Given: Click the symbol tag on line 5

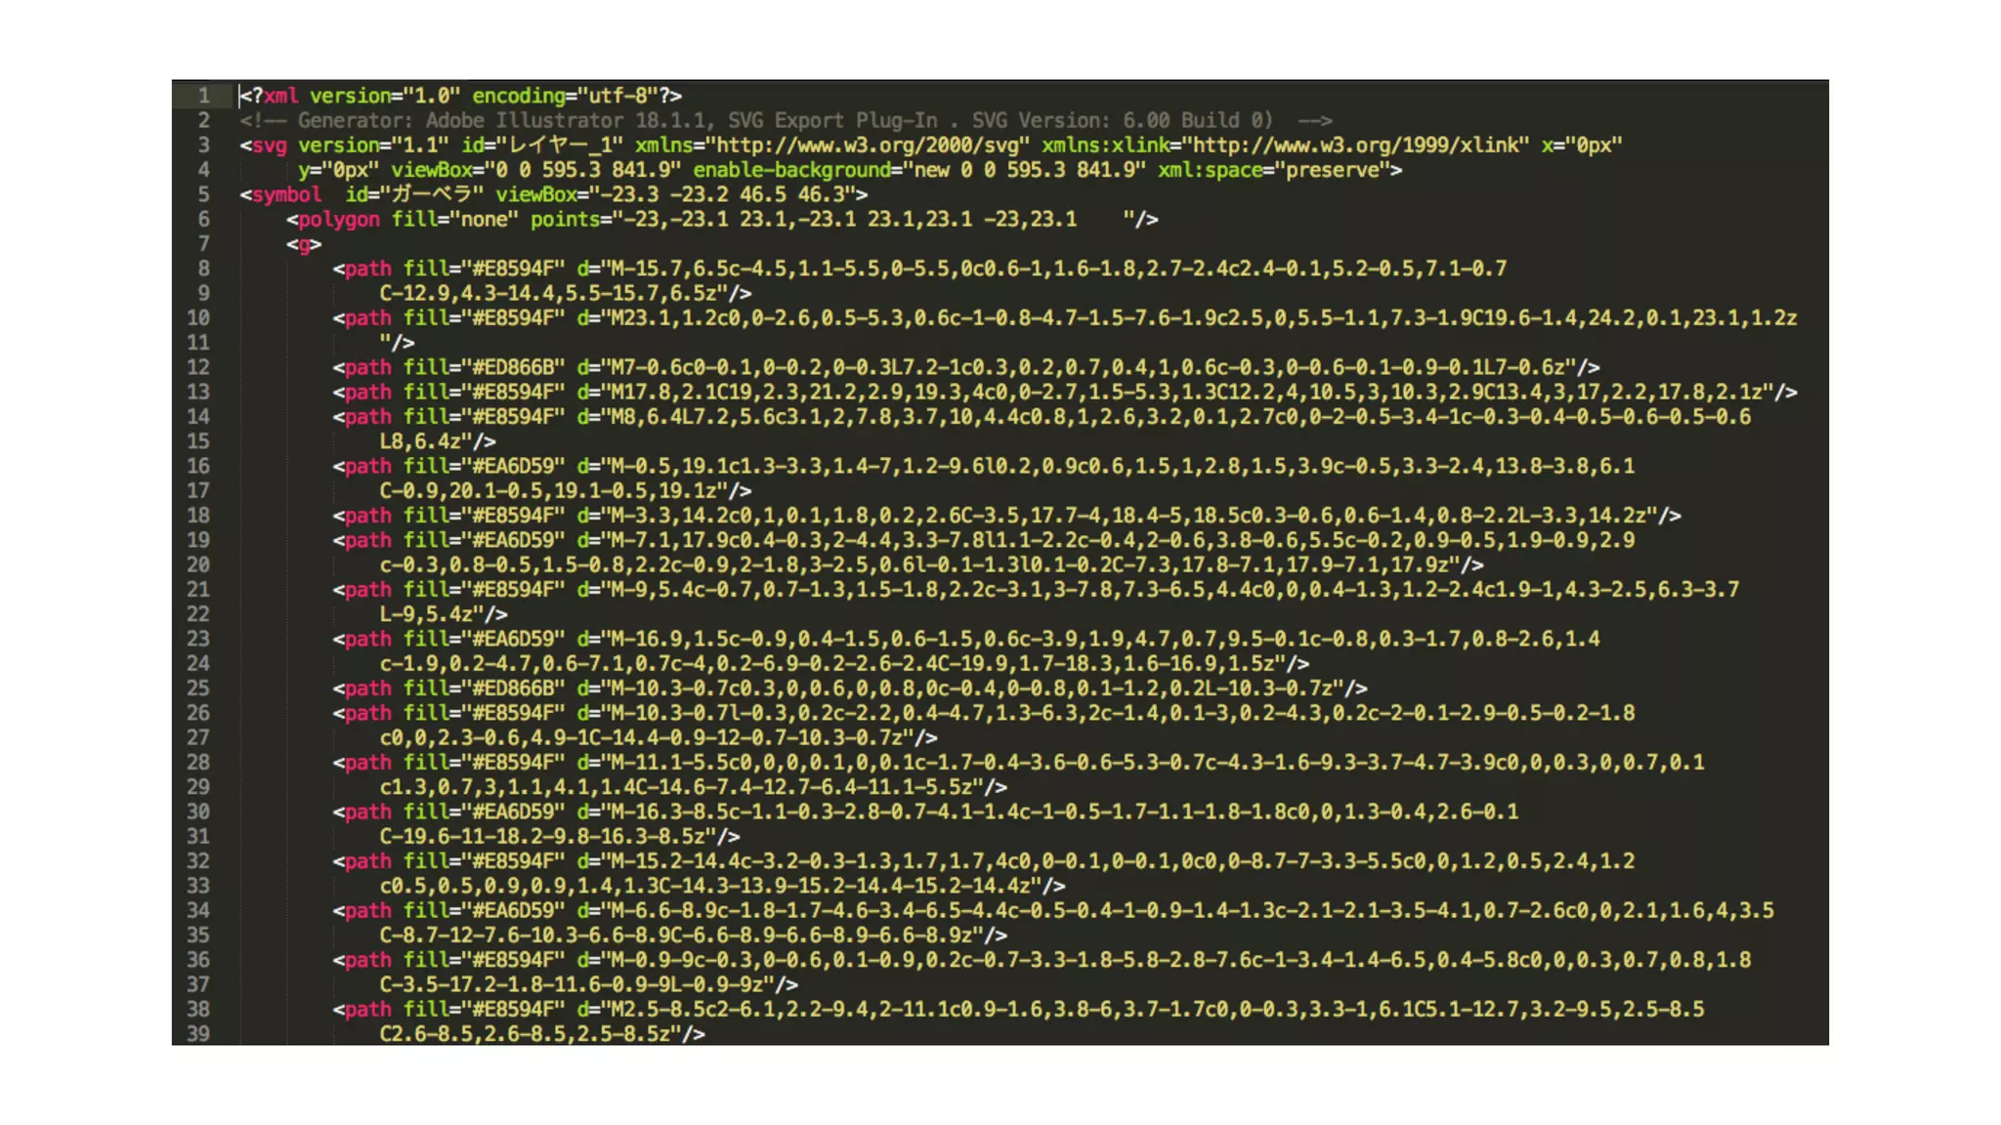Looking at the screenshot, I should 286,194.
